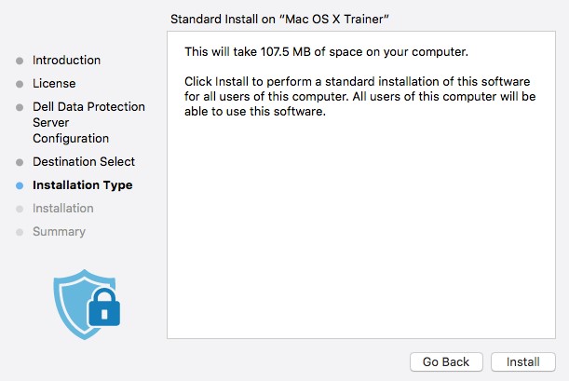Click the 107.5 MB space requirement text

pos(326,50)
